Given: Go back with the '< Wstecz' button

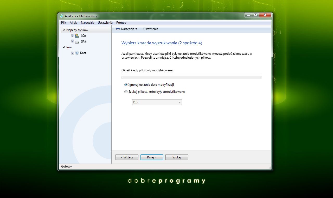Looking at the screenshot, I should pos(127,157).
